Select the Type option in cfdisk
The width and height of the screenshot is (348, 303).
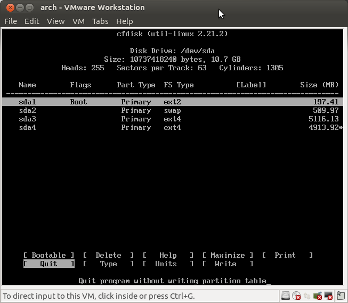coord(108,264)
